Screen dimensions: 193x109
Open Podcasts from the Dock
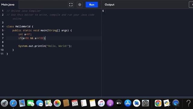110,103
